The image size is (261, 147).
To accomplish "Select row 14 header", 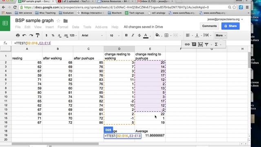I will pyautogui.click(x=6, y=114).
